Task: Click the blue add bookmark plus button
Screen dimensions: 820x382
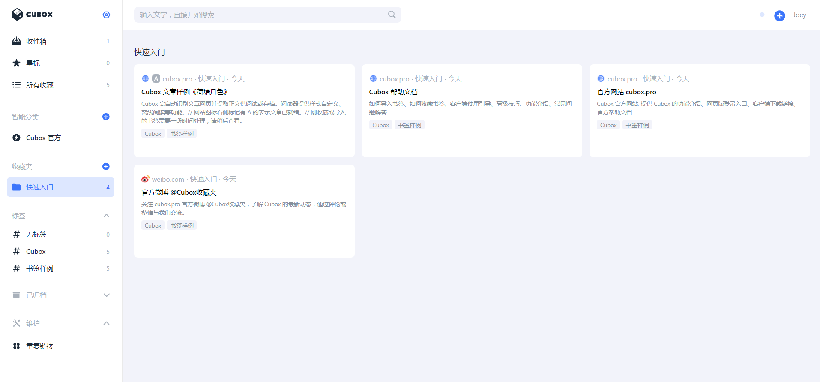Action: 779,16
